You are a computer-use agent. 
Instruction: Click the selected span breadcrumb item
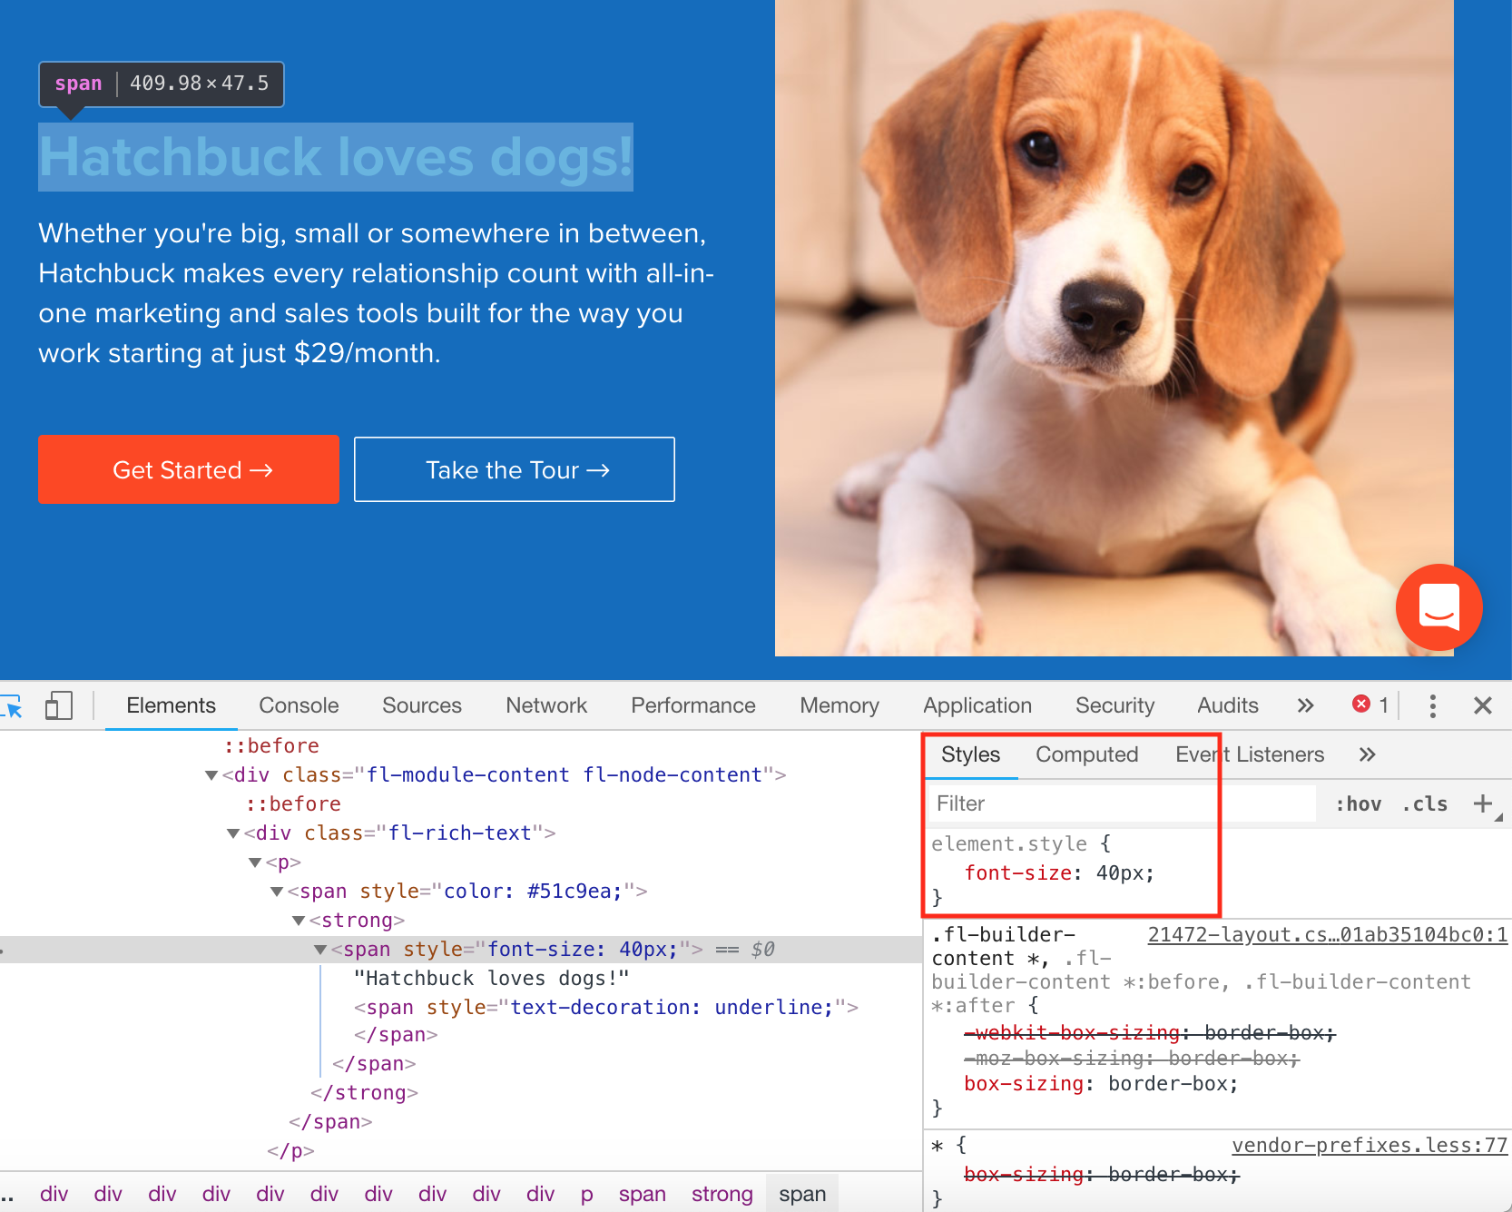tap(802, 1194)
